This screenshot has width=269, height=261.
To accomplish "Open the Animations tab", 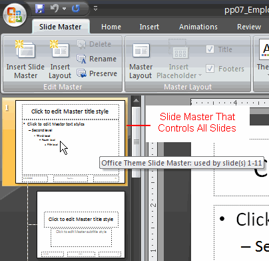I will click(198, 27).
